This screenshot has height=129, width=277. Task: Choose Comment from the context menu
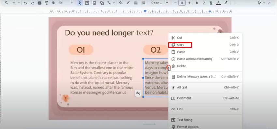(205, 98)
